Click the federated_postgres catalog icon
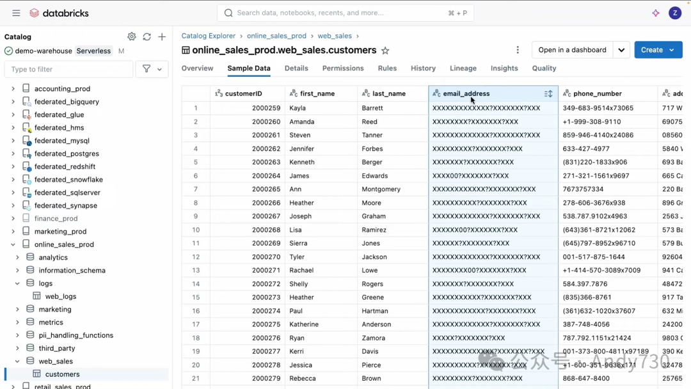This screenshot has width=691, height=389. click(x=26, y=154)
